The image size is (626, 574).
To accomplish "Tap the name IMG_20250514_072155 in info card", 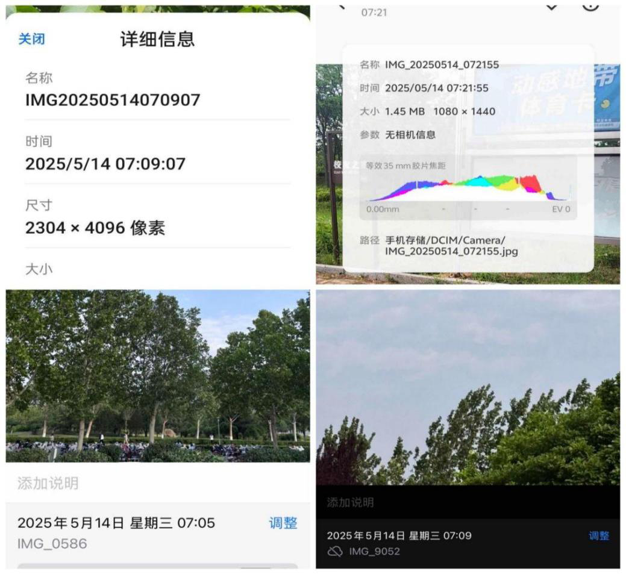I will click(442, 65).
